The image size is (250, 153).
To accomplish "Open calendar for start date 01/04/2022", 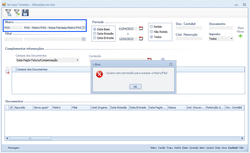I will (141, 29).
